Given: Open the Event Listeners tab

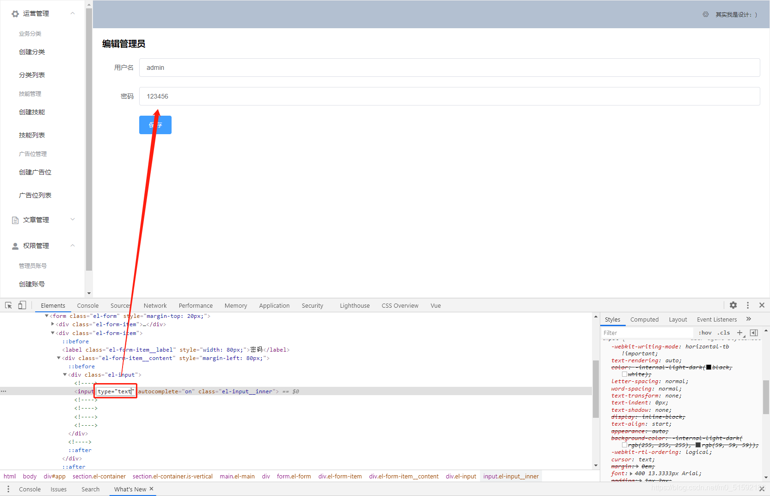Looking at the screenshot, I should (717, 319).
